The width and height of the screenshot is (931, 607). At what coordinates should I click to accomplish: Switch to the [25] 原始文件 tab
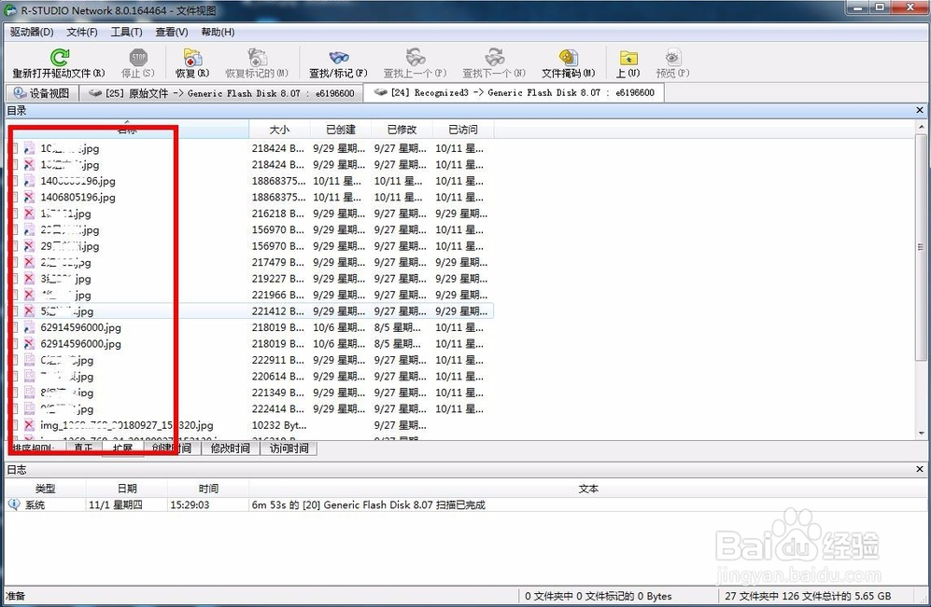pyautogui.click(x=221, y=93)
